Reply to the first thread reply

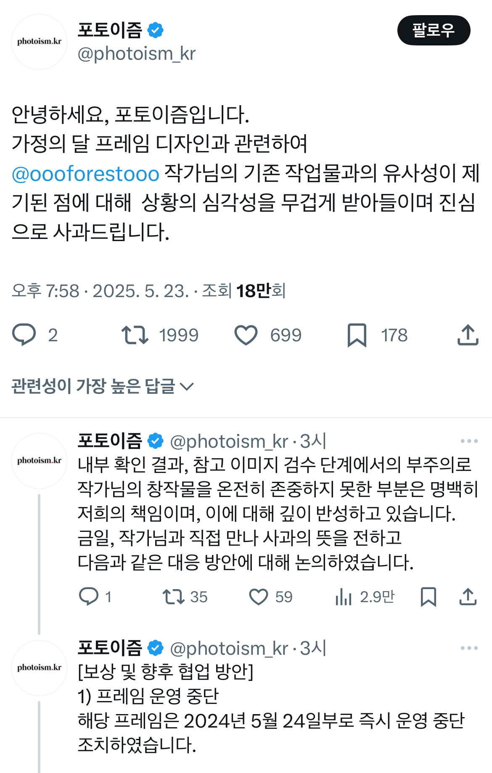coord(89,597)
